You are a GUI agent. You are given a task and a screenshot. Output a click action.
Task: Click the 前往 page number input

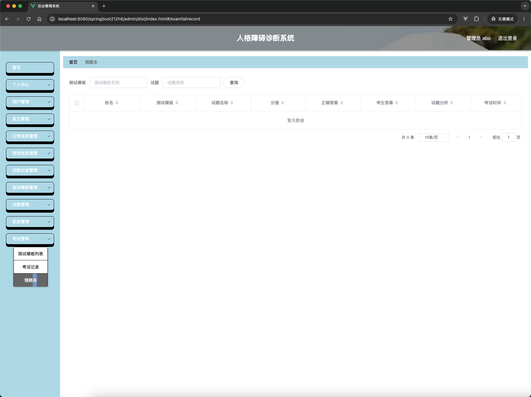point(508,138)
